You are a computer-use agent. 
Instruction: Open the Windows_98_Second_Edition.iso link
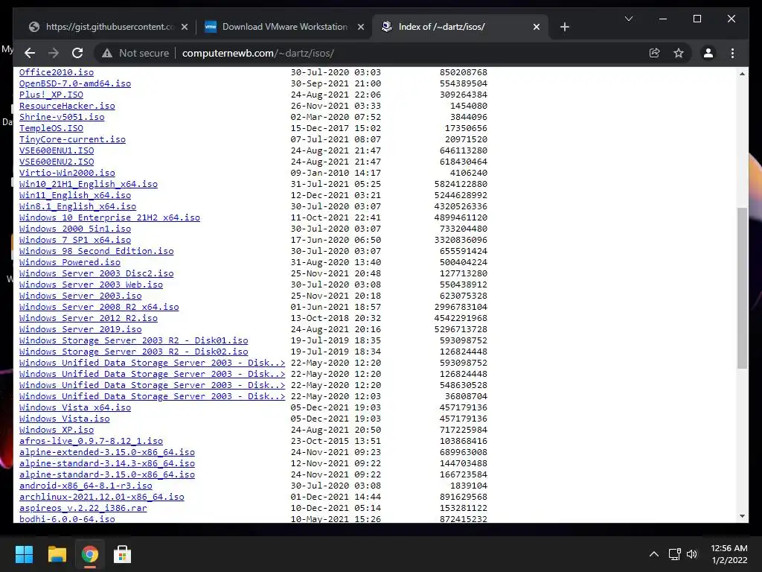click(96, 252)
